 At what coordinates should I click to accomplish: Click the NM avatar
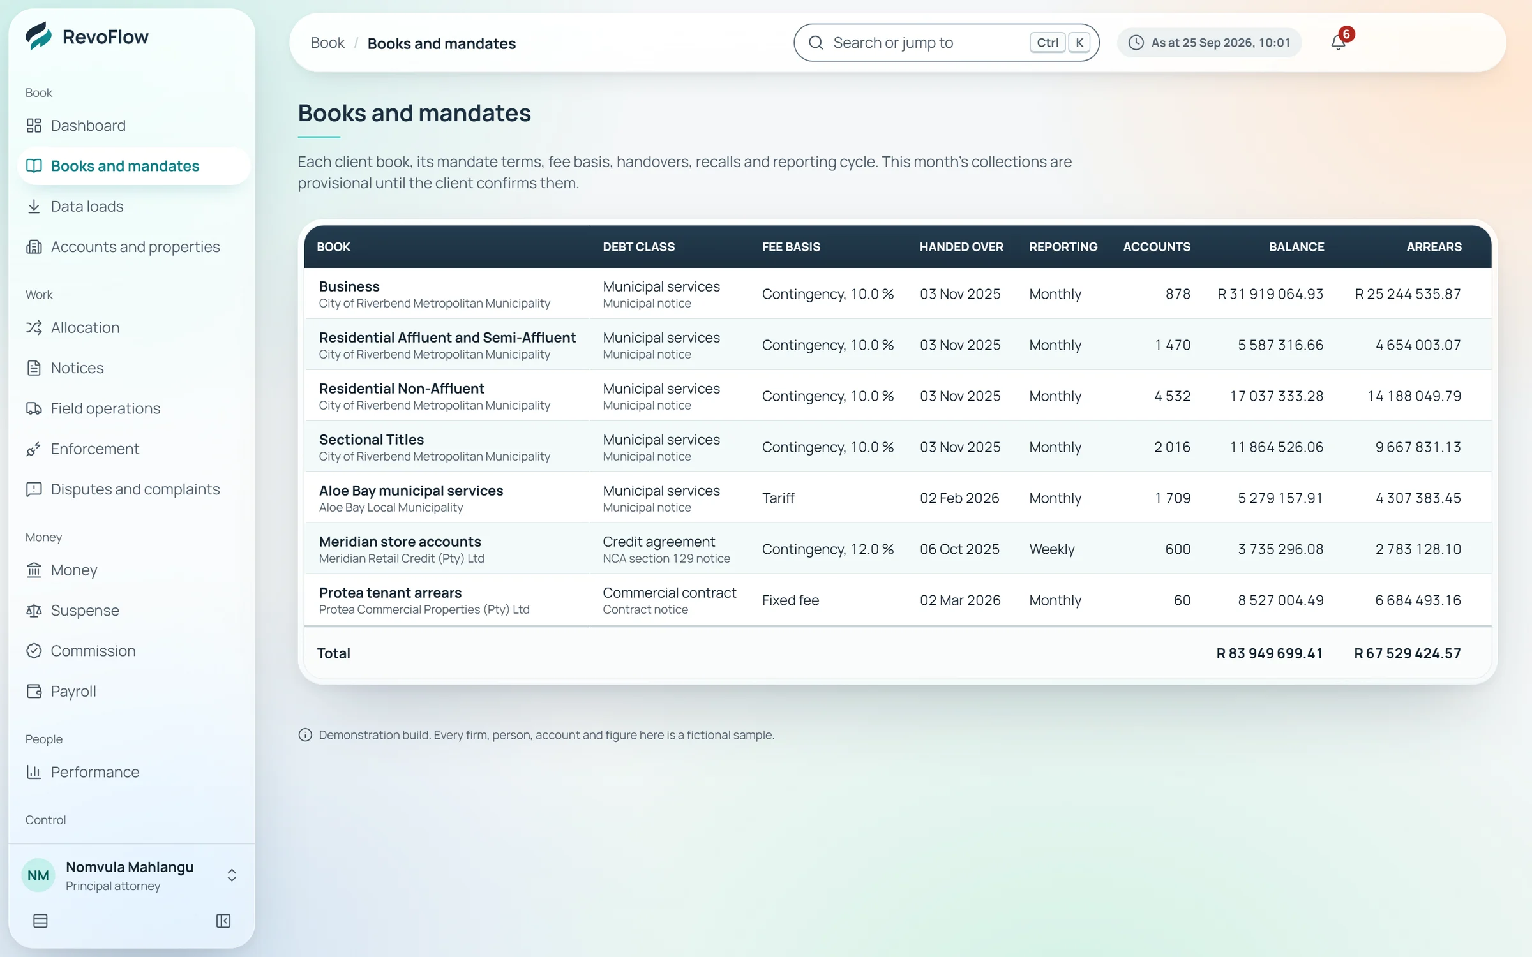(x=38, y=875)
